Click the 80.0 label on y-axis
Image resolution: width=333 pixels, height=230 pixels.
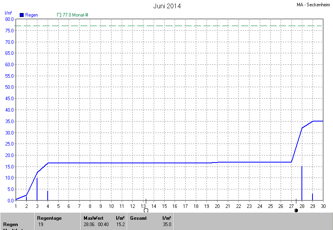tap(9, 19)
